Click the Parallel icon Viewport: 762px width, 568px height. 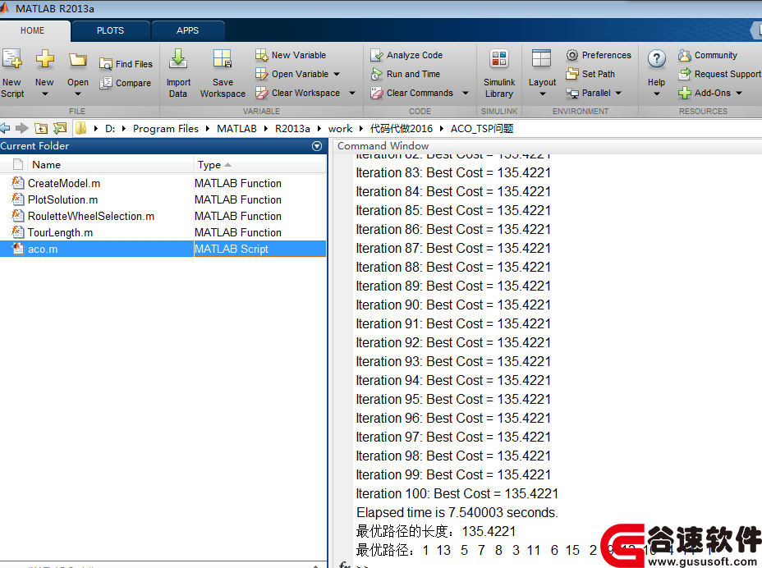(x=572, y=93)
